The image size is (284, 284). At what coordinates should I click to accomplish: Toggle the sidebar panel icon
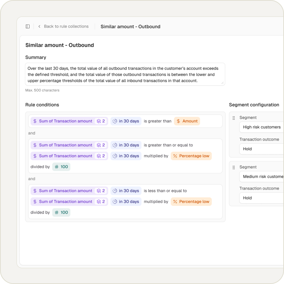(28, 26)
